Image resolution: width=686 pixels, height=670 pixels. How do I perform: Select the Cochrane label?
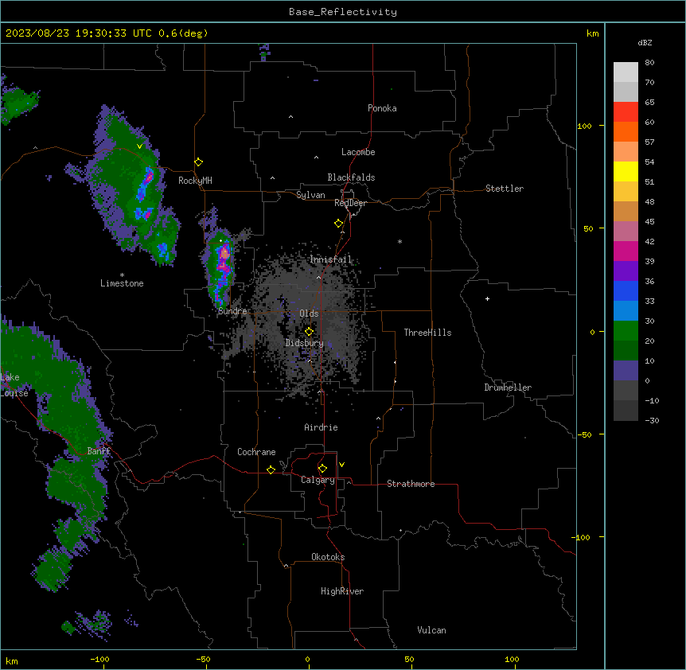tap(256, 452)
